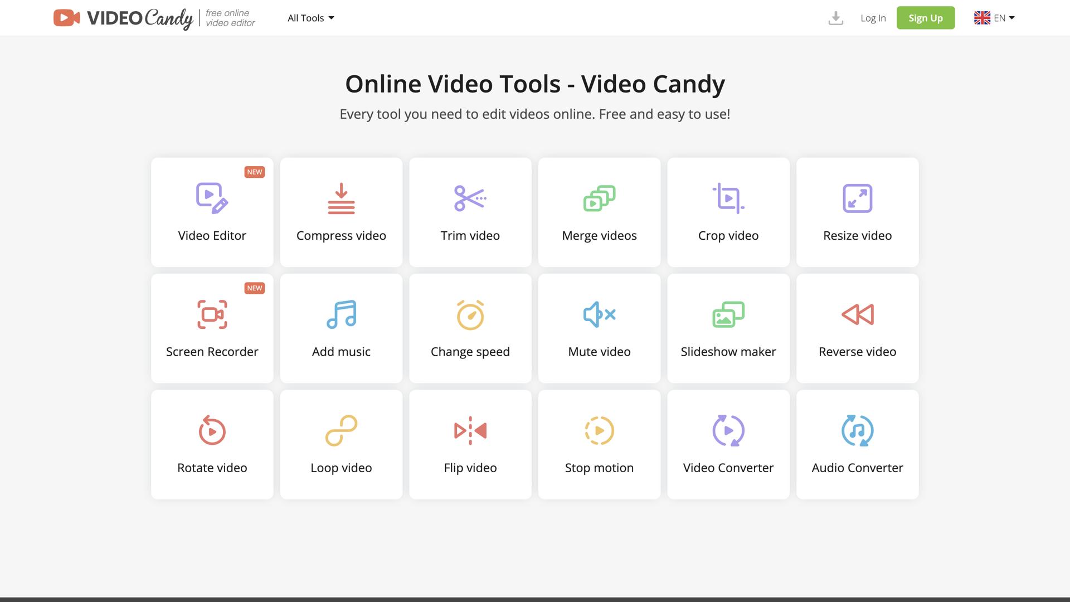Expand the EN language selector
Viewport: 1070px width, 602px height.
[x=994, y=18]
